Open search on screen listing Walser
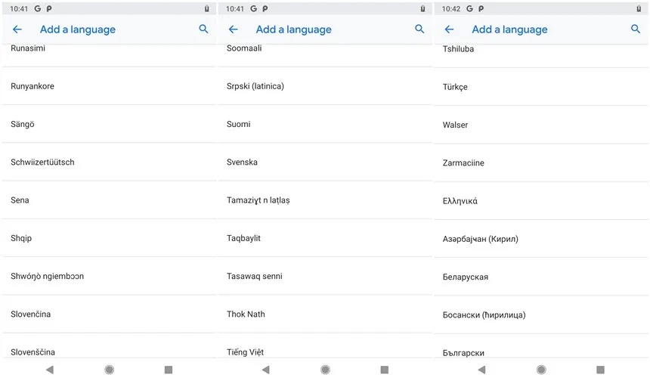 click(x=636, y=29)
